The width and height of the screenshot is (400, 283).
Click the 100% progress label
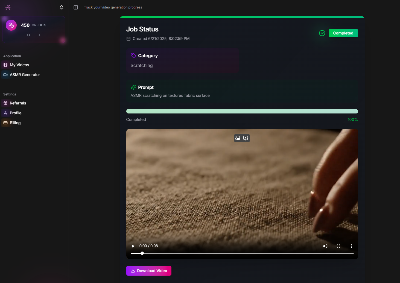tap(353, 119)
